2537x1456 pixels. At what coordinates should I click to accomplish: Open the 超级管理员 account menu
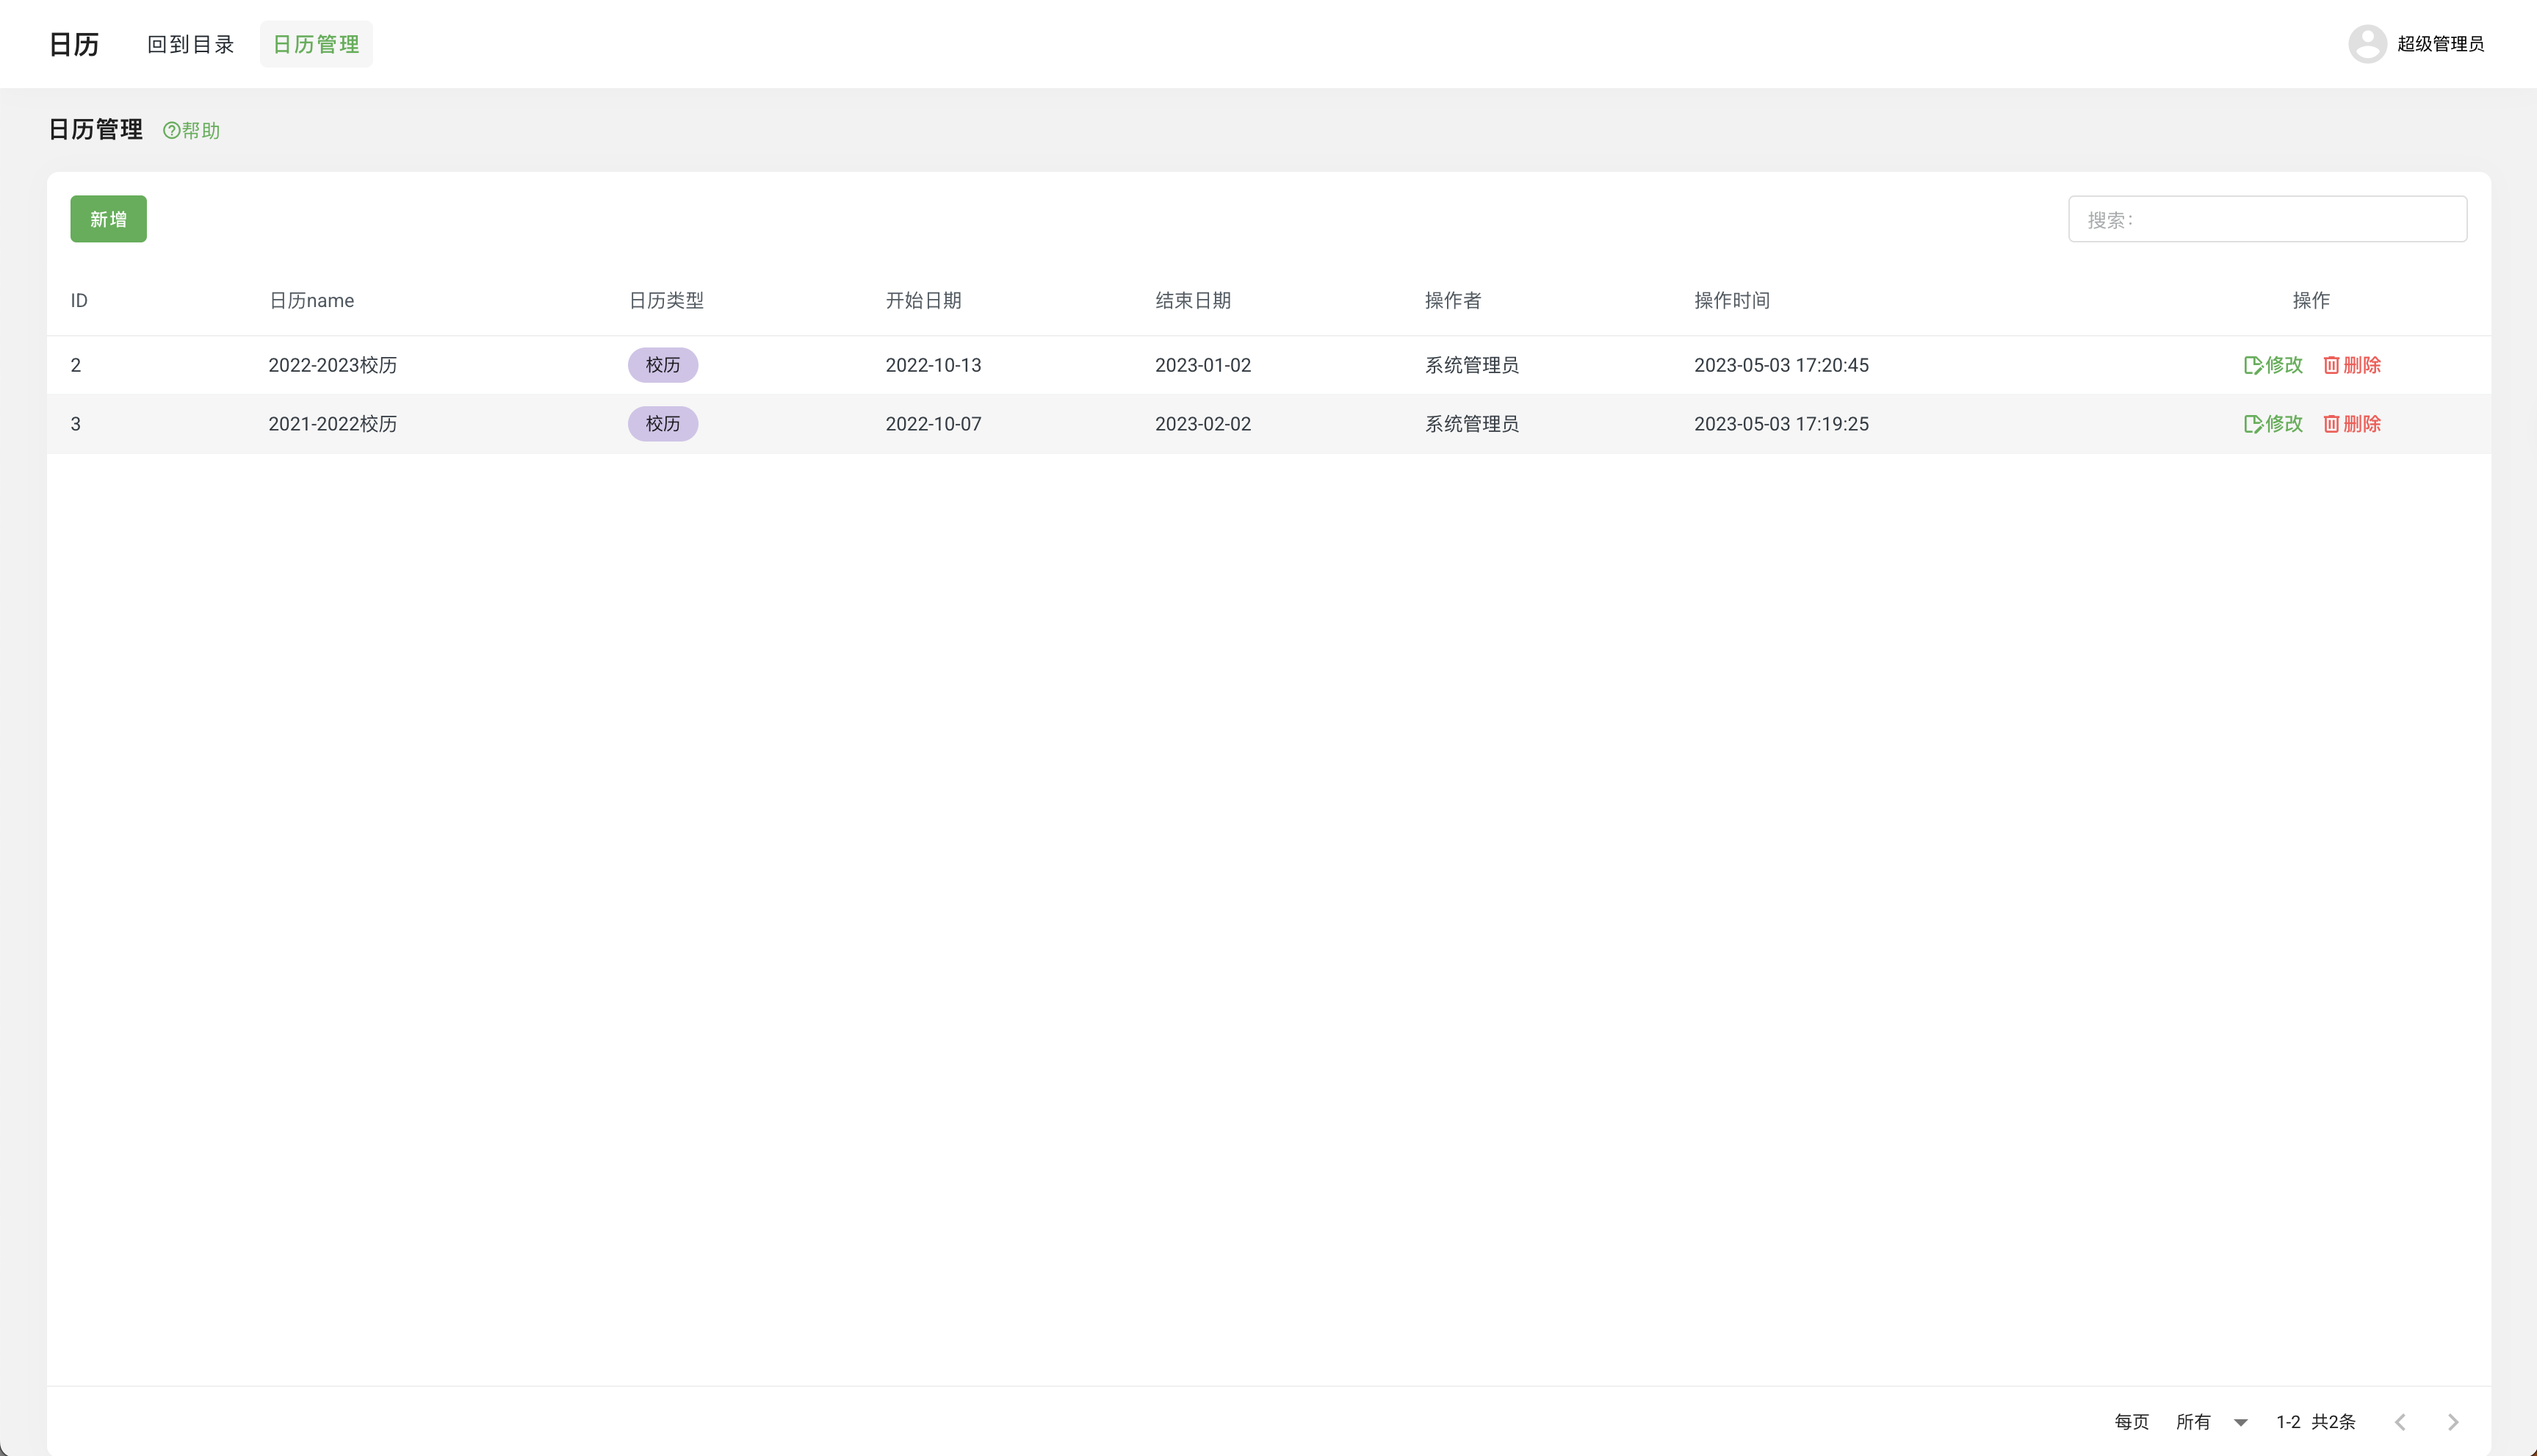point(2440,44)
